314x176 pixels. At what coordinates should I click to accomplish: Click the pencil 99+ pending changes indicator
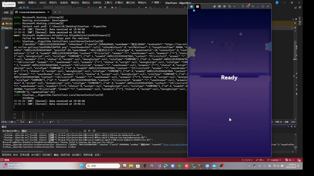[260, 160]
